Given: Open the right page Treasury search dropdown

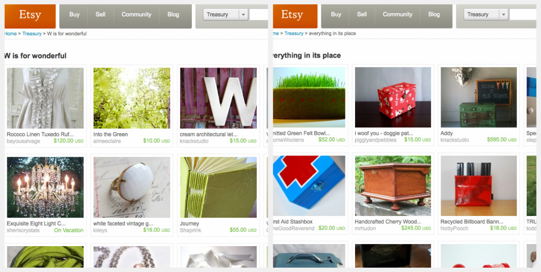Looking at the screenshot, I should click(x=486, y=14).
